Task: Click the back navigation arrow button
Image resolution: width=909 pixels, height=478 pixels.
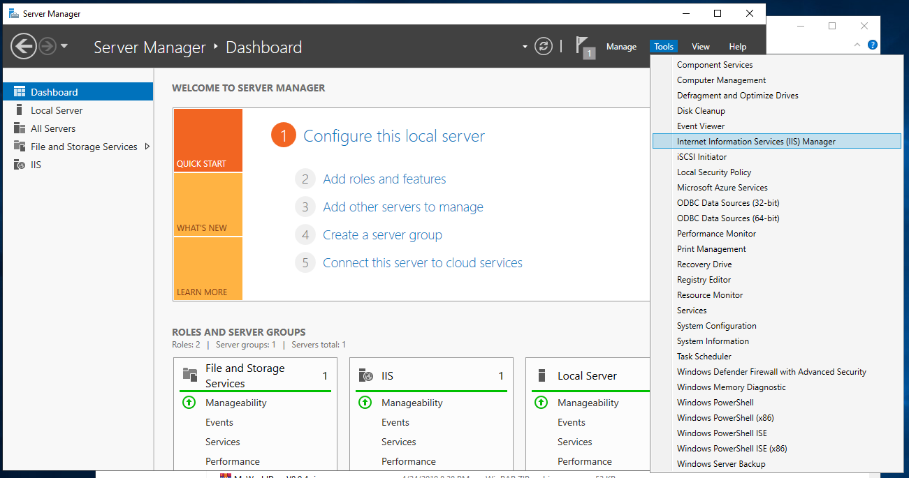Action: pos(24,47)
